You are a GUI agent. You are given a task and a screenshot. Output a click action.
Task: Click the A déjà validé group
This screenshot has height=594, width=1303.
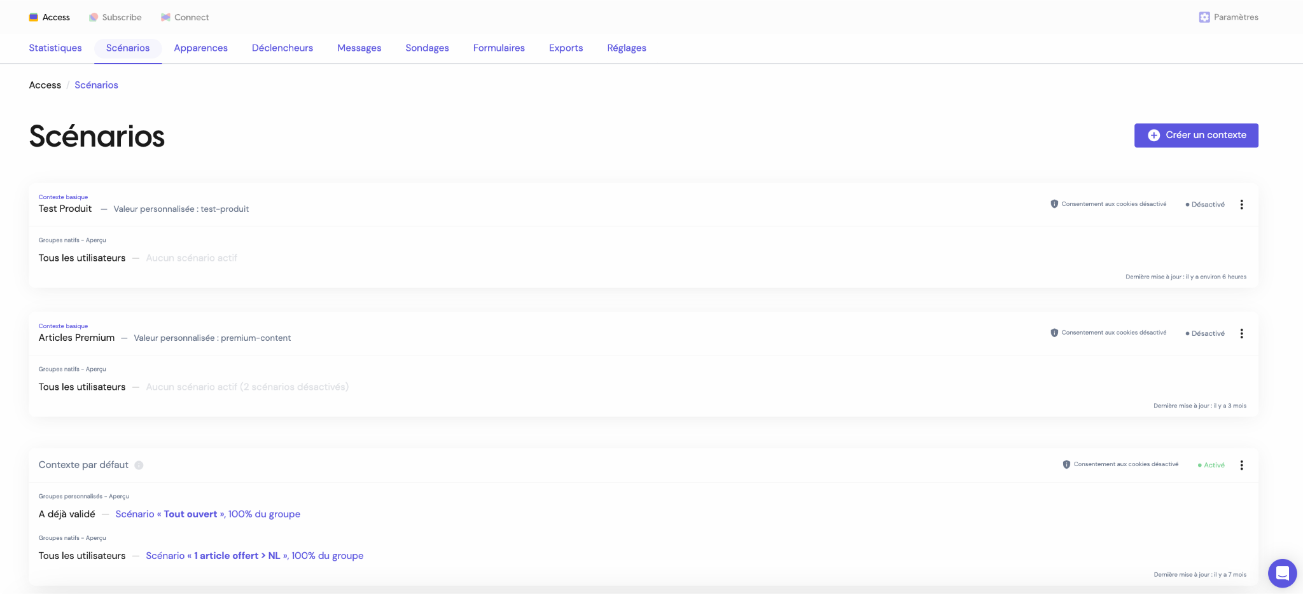pyautogui.click(x=67, y=514)
